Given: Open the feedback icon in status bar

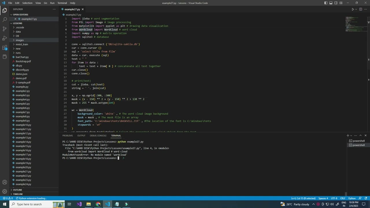Looking at the screenshot, I should [360, 198].
